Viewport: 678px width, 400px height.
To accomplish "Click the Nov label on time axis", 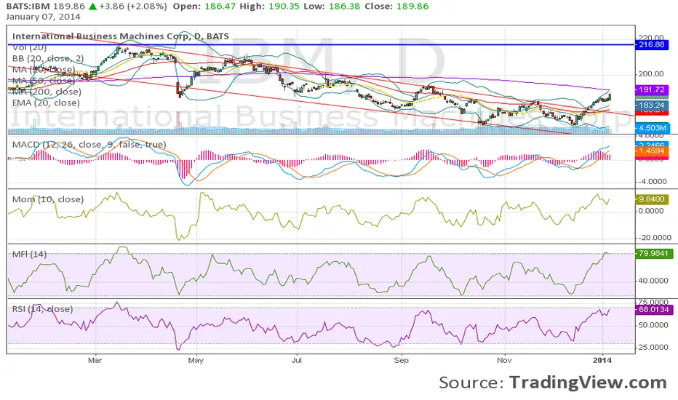I will pyautogui.click(x=504, y=360).
